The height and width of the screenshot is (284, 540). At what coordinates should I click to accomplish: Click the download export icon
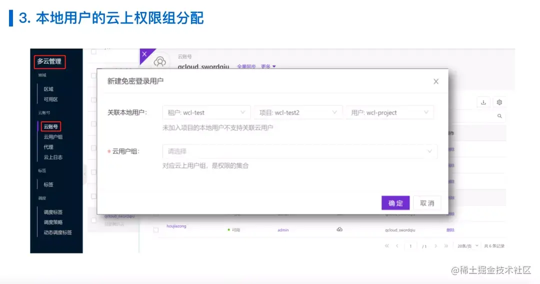[x=483, y=102]
